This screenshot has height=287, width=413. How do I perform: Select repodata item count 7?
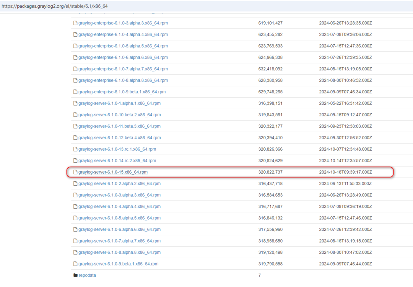pos(259,275)
